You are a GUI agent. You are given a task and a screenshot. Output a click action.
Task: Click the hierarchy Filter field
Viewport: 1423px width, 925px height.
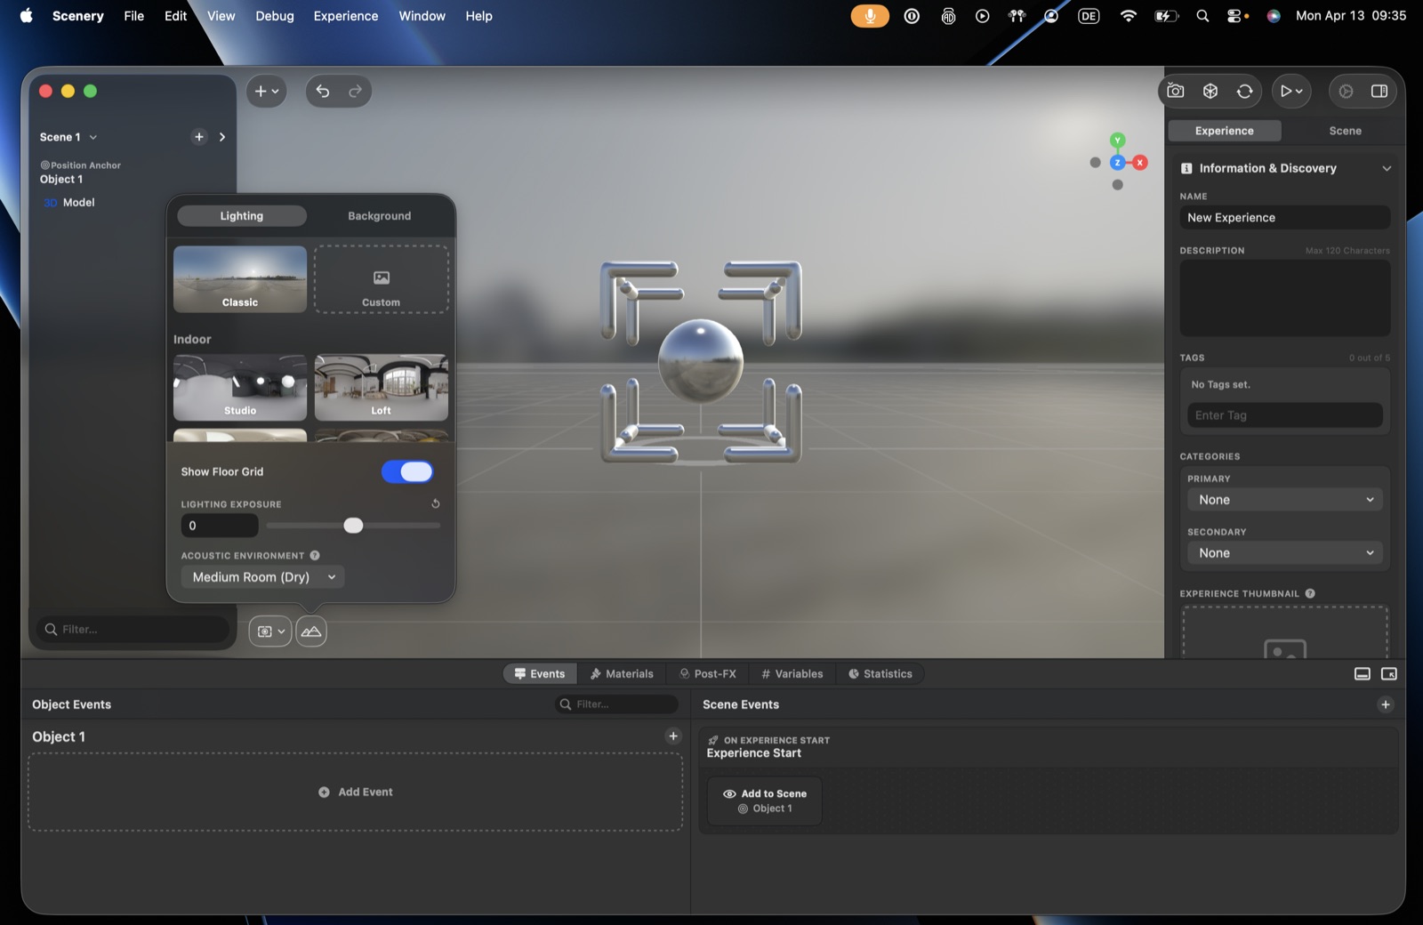[133, 629]
